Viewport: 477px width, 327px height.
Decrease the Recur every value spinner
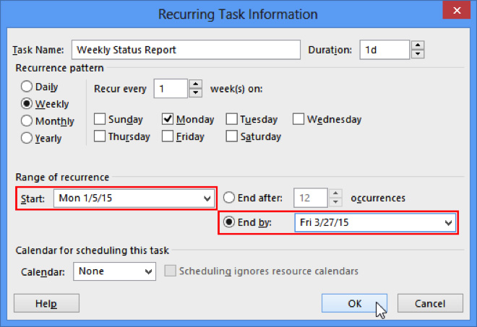point(195,93)
